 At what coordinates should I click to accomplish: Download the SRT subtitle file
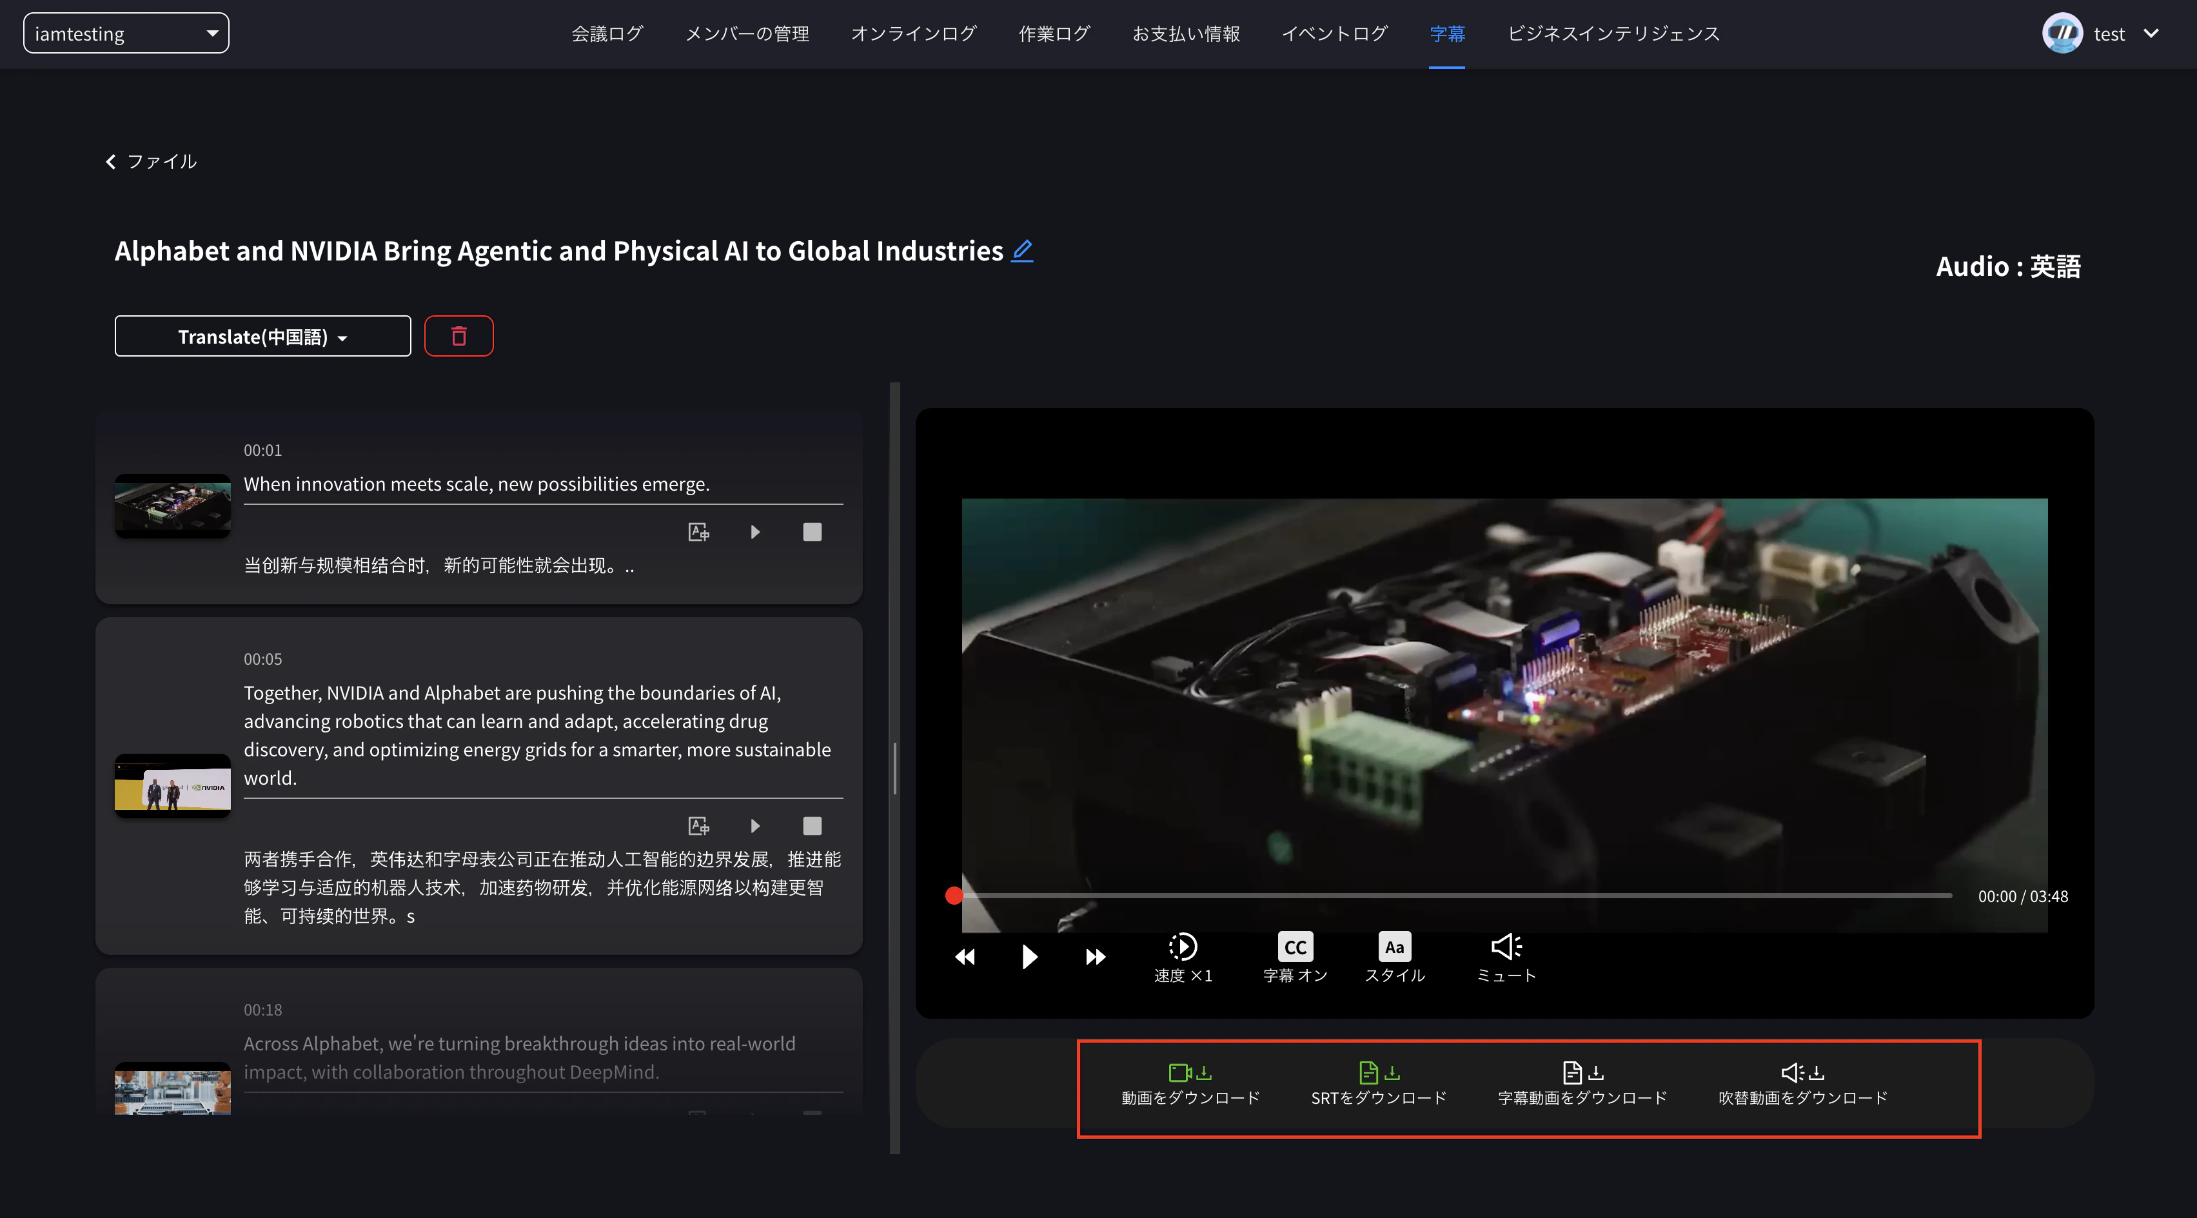click(1378, 1084)
